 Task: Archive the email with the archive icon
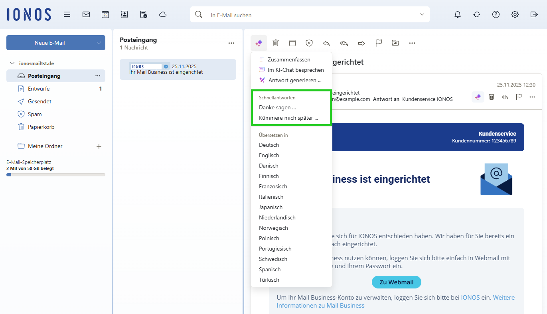coord(292,43)
